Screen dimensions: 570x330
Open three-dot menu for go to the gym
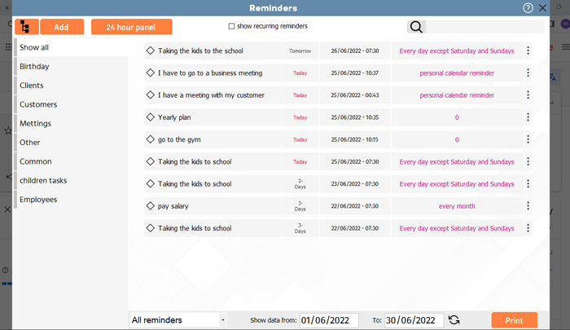(x=528, y=139)
